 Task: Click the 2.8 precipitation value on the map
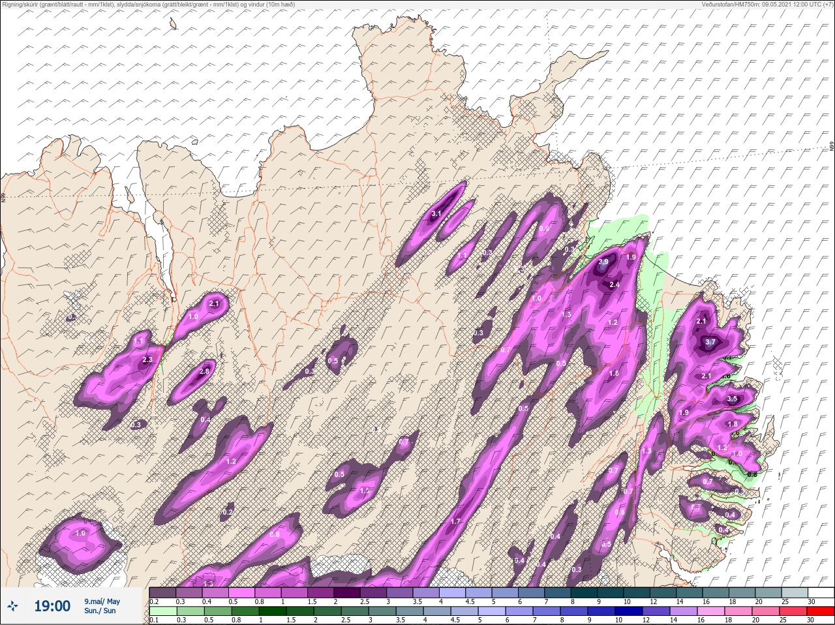tap(204, 371)
